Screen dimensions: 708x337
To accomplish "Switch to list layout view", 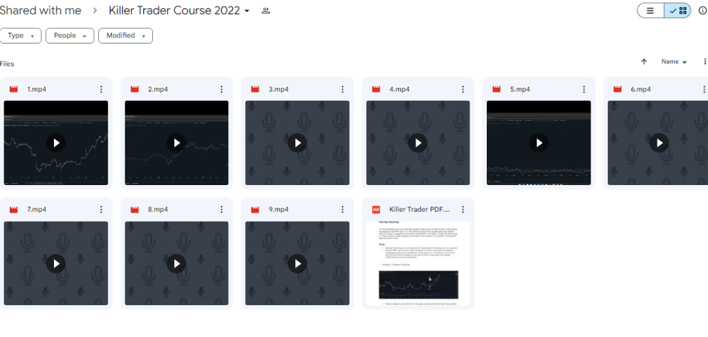I will [x=650, y=10].
